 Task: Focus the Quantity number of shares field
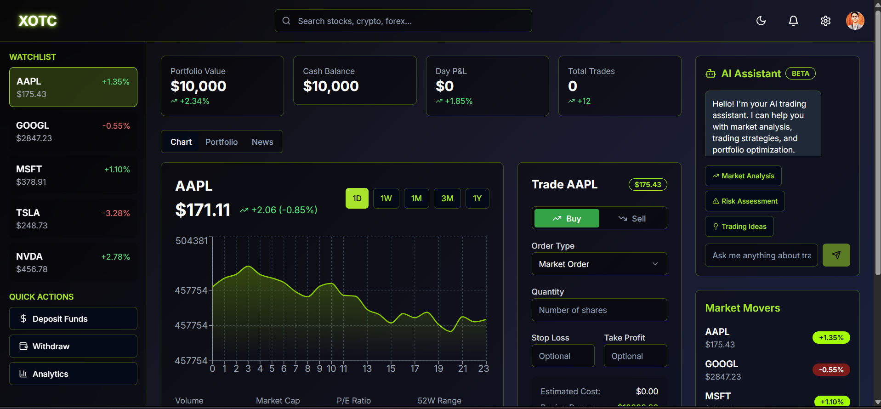click(599, 310)
